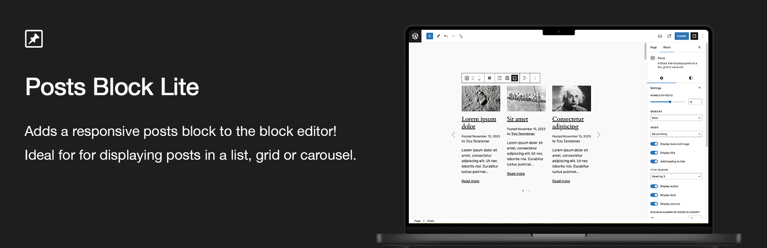This screenshot has width=767, height=248.
Task: Open the view page external link icon
Action: click(x=669, y=36)
